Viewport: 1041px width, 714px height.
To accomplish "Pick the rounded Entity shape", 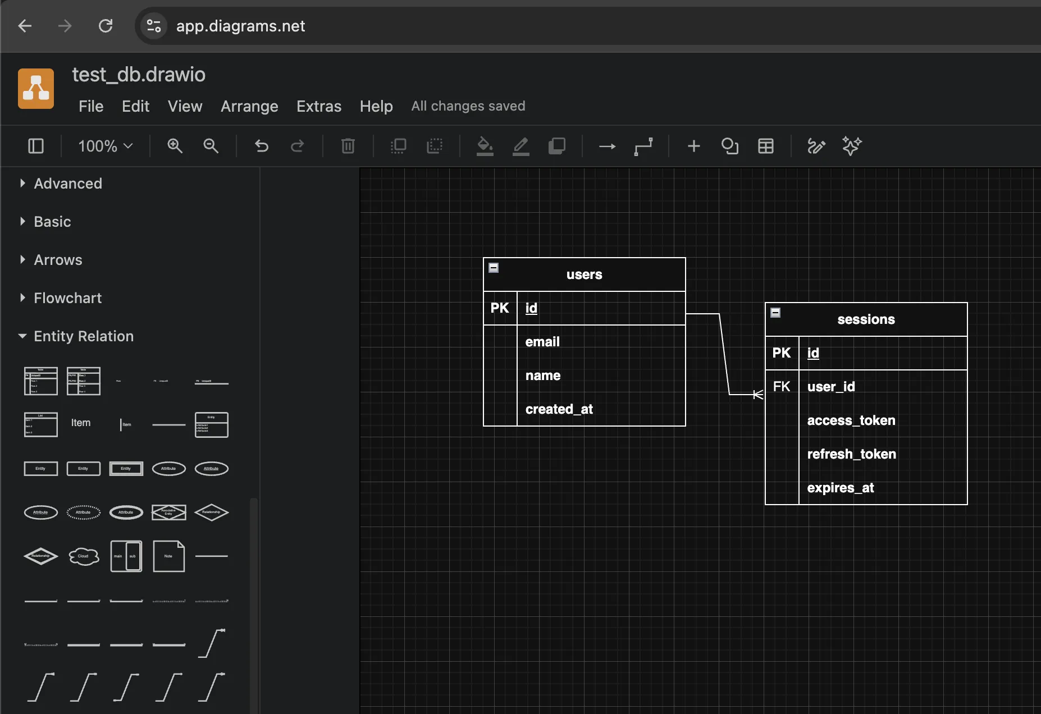I will [x=84, y=469].
